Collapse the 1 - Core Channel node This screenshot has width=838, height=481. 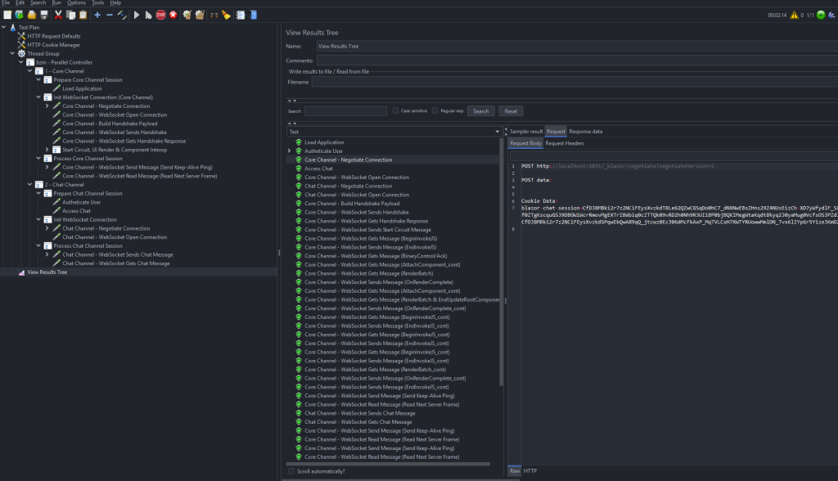point(30,70)
